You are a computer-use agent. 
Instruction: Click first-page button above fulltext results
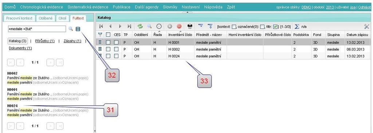[x=11, y=63]
